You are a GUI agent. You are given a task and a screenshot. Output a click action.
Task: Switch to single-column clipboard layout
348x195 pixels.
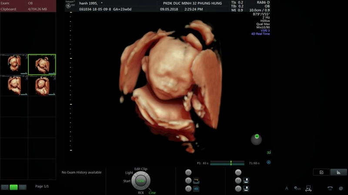point(5,187)
